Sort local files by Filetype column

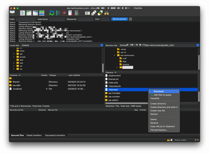coord(58,75)
